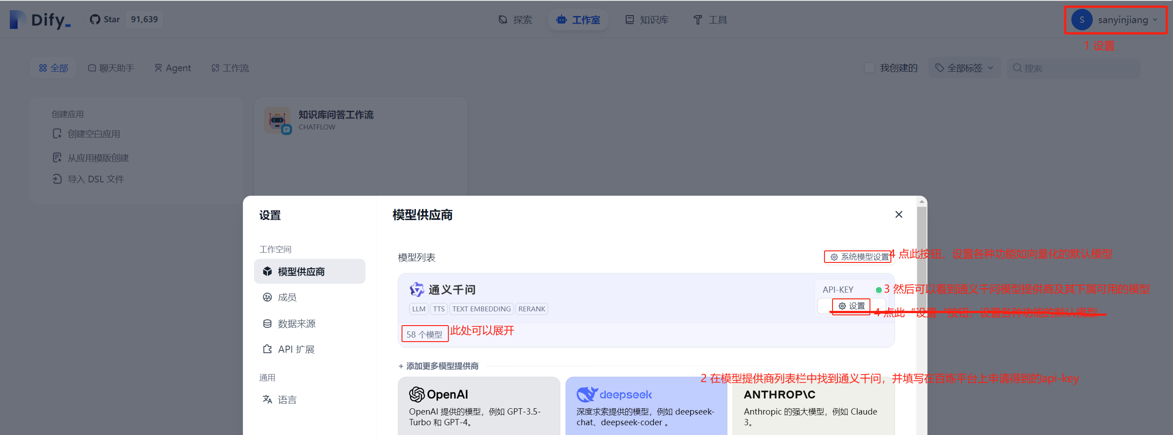
Task: Click the 导入 DSL 文件 import icon
Action: [57, 179]
